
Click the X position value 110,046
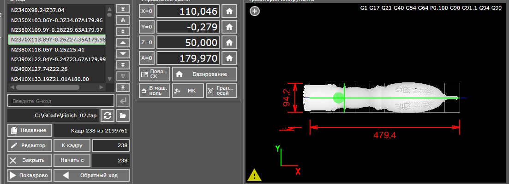(188, 11)
